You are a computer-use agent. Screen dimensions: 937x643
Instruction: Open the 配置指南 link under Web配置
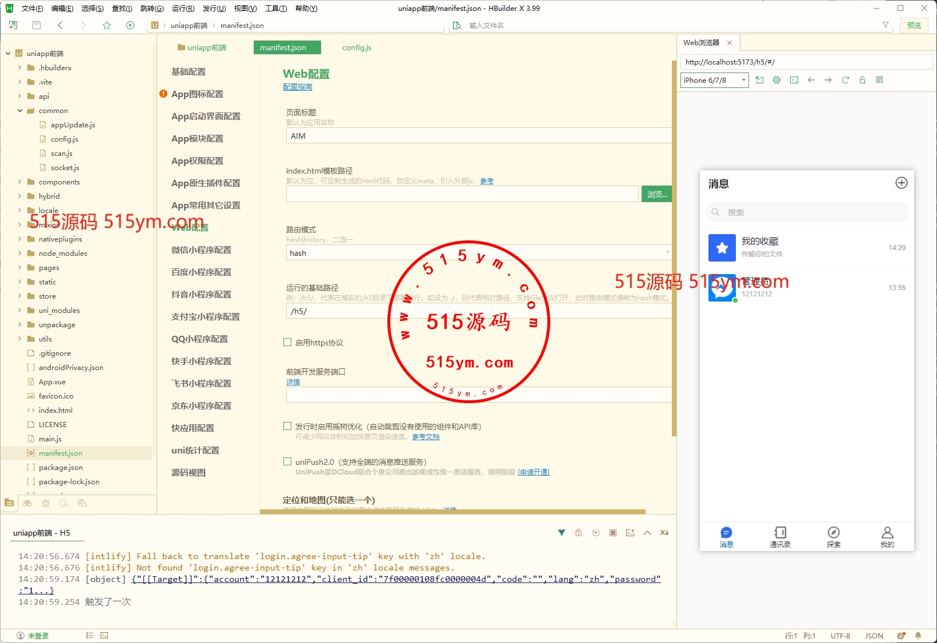coord(297,87)
